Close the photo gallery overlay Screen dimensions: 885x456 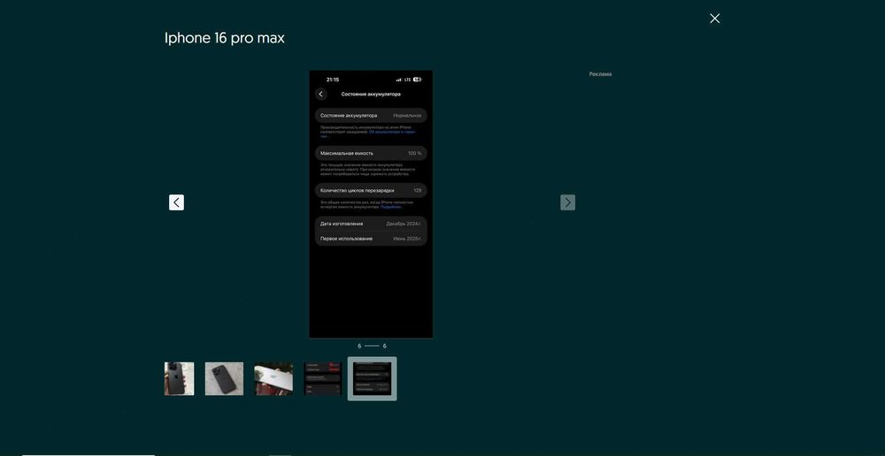[714, 19]
